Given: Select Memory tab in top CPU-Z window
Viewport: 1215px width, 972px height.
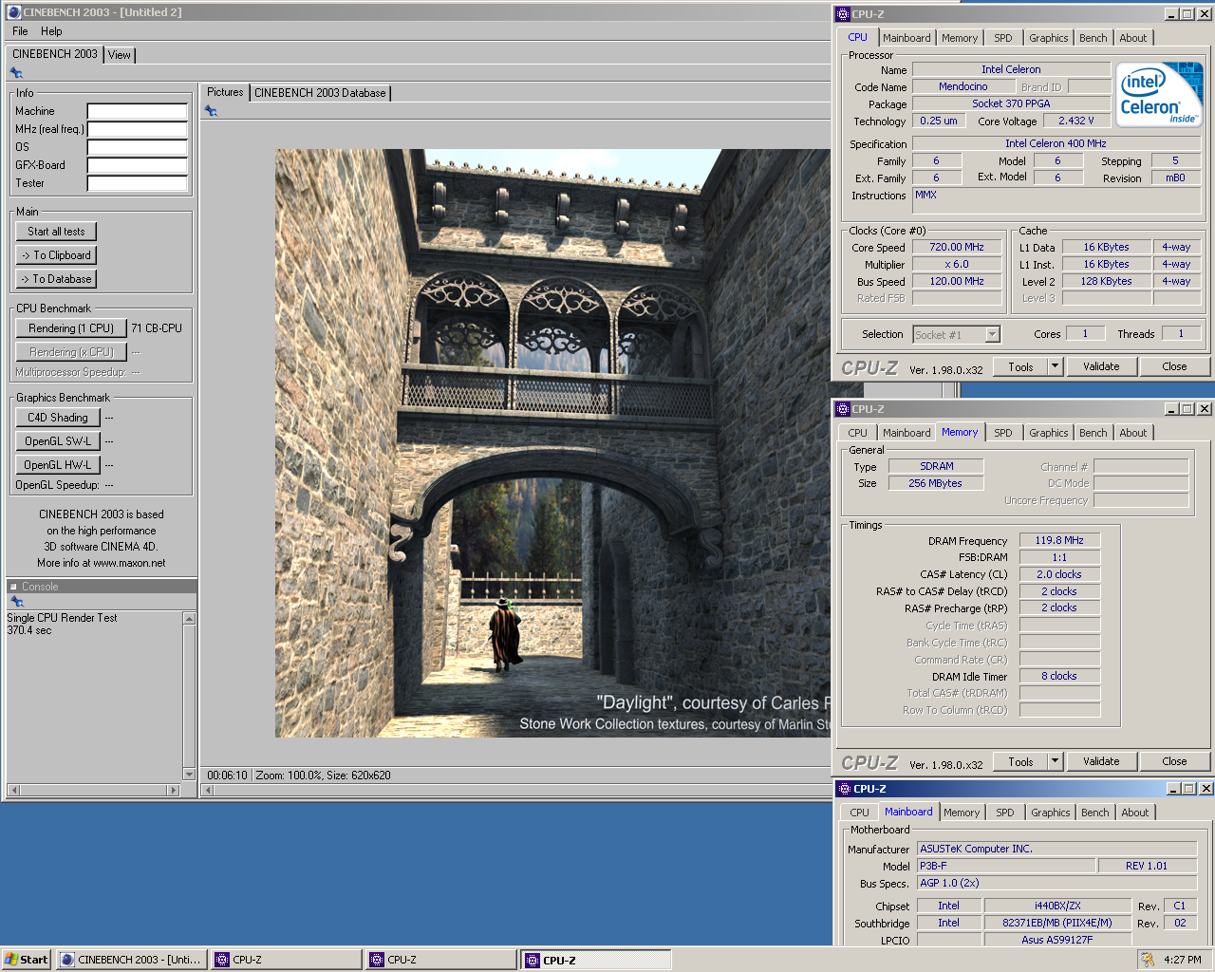Looking at the screenshot, I should coord(960,38).
